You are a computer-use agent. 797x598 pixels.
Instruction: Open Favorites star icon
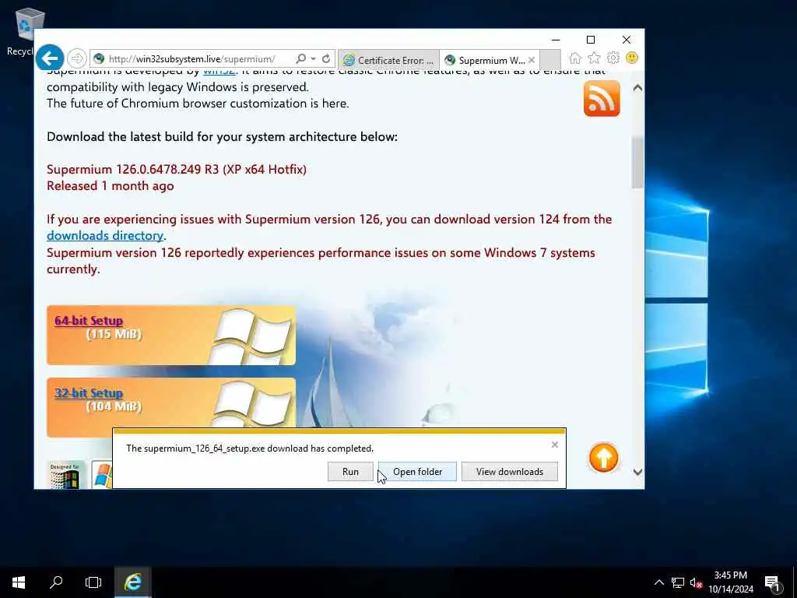click(x=594, y=58)
